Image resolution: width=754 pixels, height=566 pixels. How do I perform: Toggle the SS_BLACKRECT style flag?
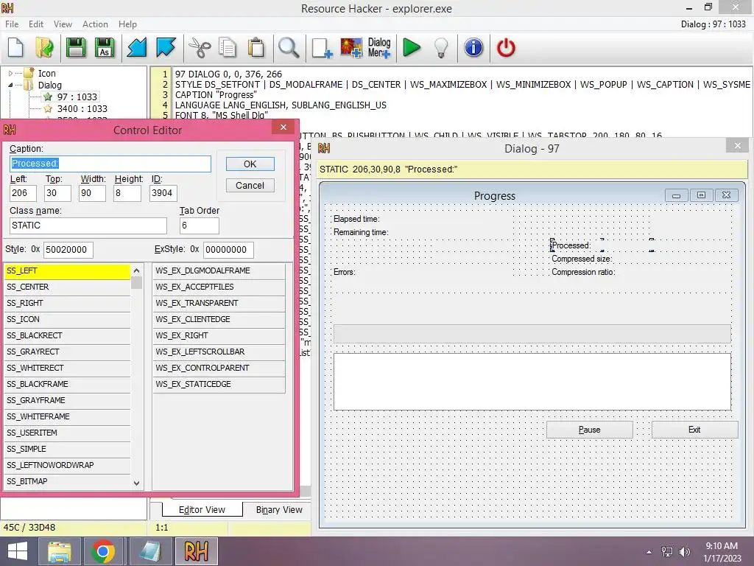[x=67, y=335]
